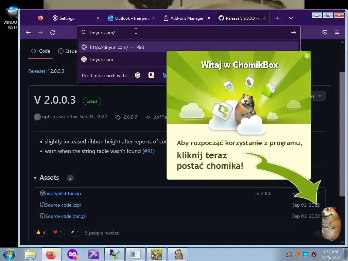The width and height of the screenshot is (348, 261).
Task: Follow the Releases breadcrumb link
Action: pyautogui.click(x=37, y=71)
